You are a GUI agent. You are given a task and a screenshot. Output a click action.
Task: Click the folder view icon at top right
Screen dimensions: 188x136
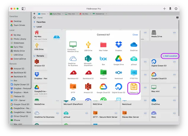click(177, 18)
